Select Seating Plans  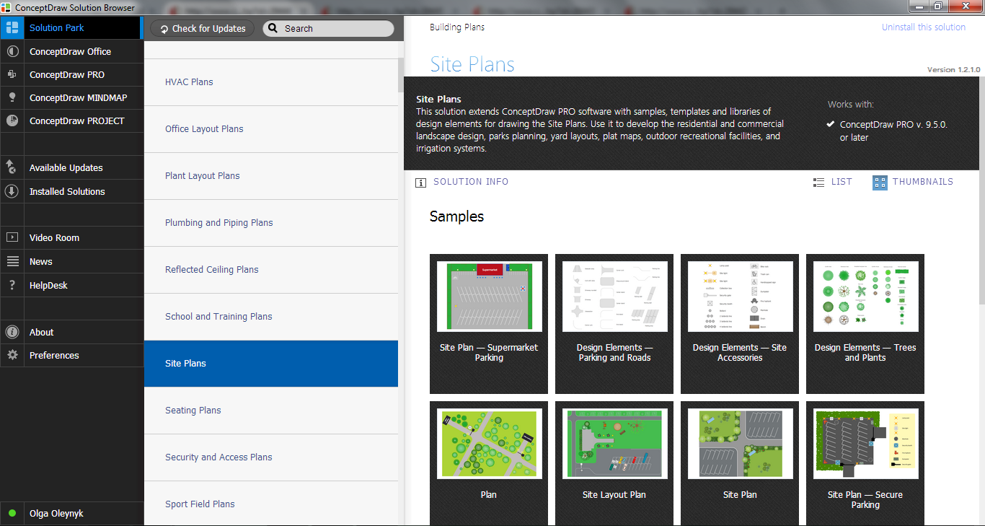pos(271,411)
